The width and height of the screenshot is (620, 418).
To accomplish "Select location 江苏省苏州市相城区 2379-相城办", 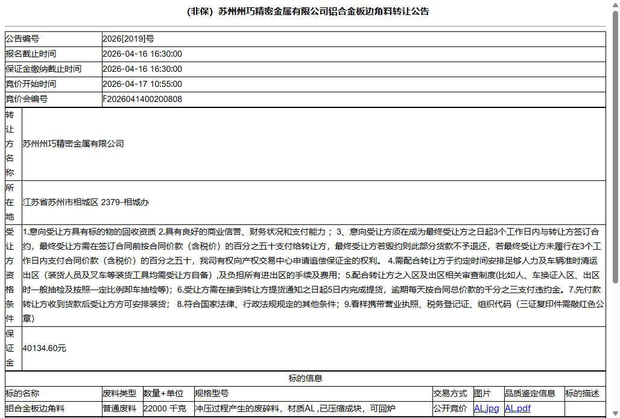I will click(x=86, y=202).
